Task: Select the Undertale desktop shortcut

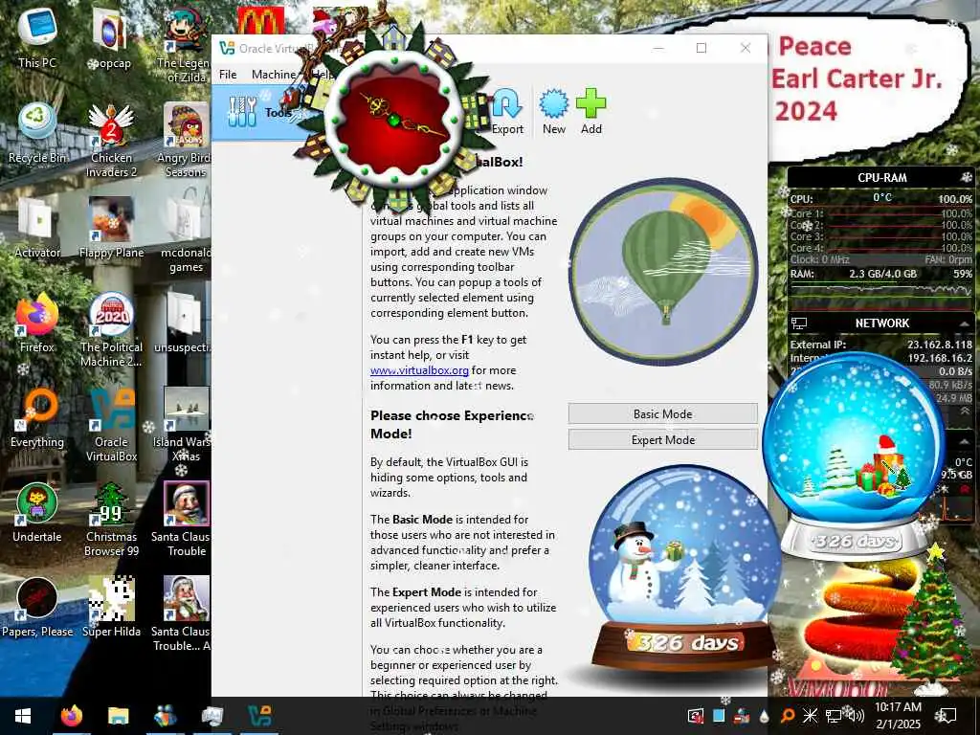Action: point(37,511)
